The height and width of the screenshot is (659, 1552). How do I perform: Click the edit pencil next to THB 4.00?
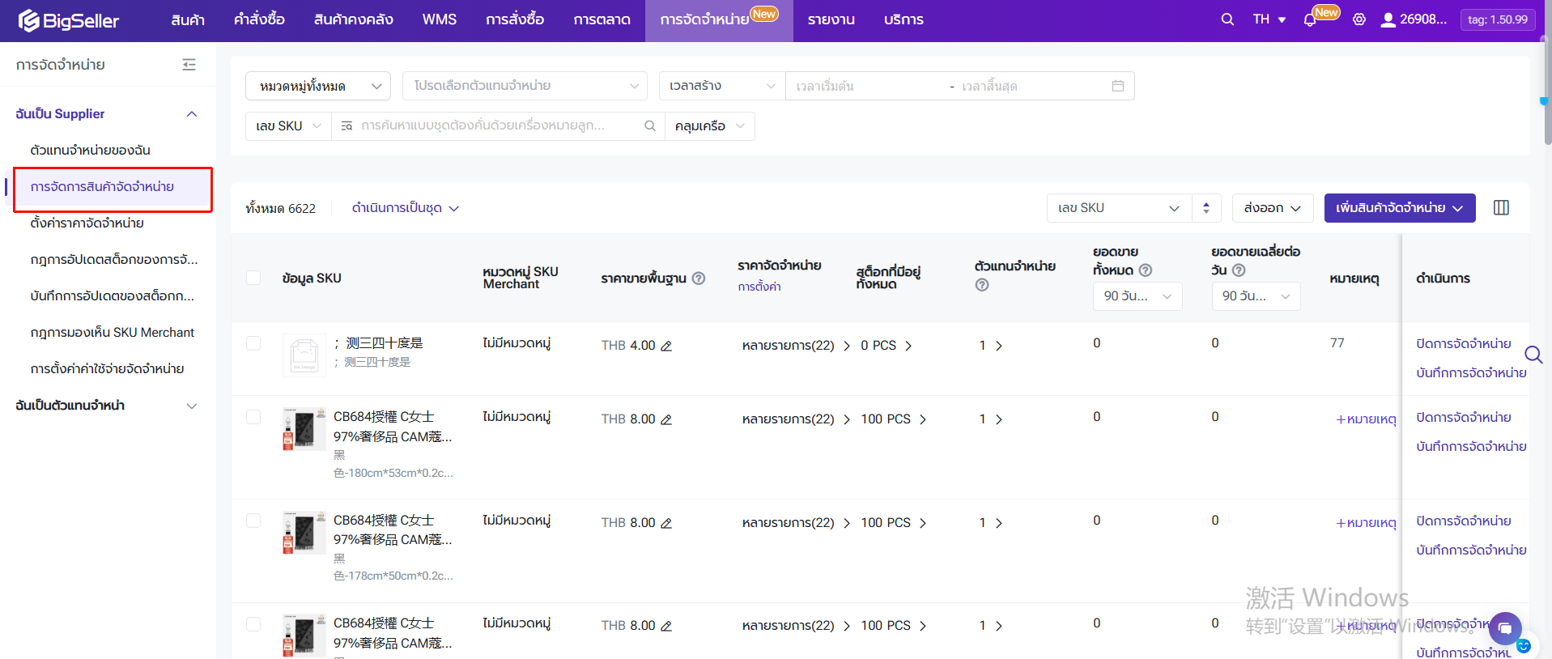[666, 347]
